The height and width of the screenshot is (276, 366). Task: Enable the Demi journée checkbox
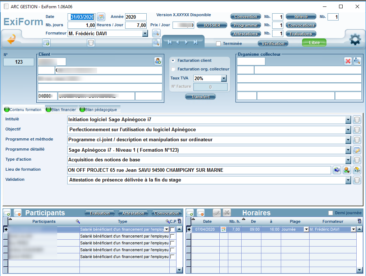[331, 213]
